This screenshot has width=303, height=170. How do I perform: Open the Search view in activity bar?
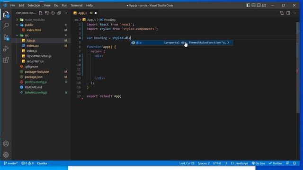point(6,25)
